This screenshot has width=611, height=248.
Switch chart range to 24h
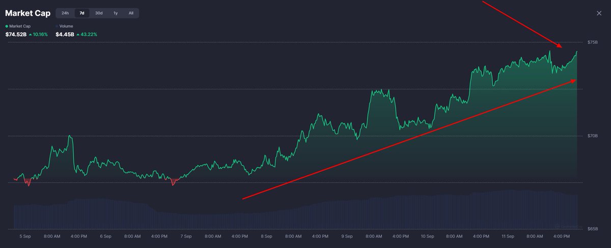[x=65, y=13]
